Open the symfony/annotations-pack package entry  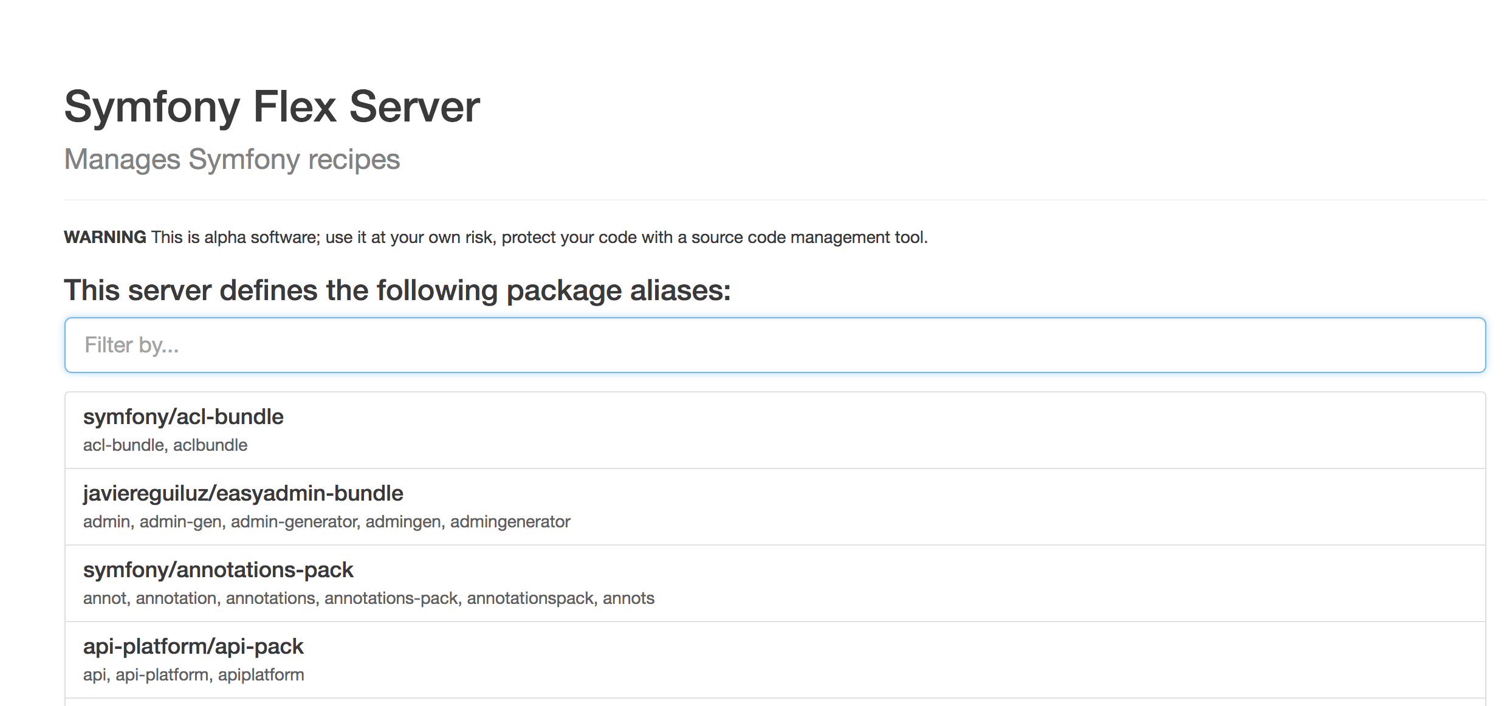coord(218,571)
